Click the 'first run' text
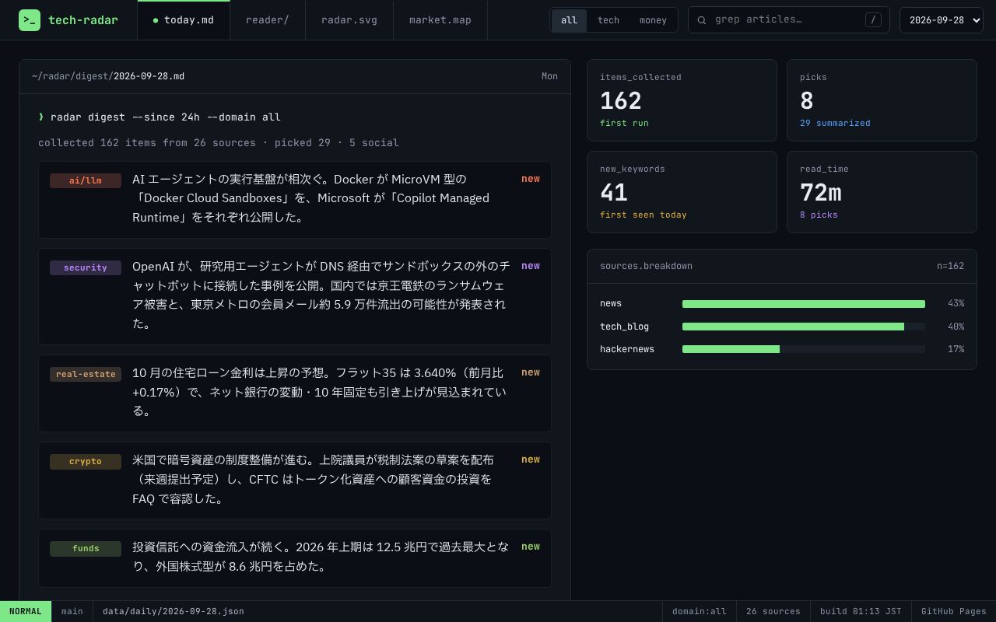This screenshot has height=622, width=996. point(624,123)
